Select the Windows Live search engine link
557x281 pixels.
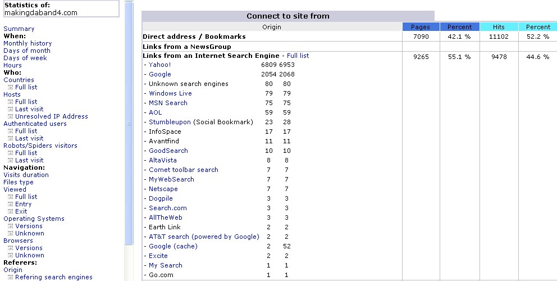(x=170, y=93)
